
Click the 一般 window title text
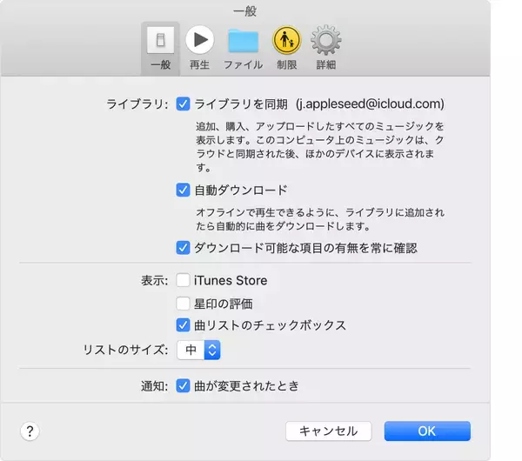pos(245,11)
